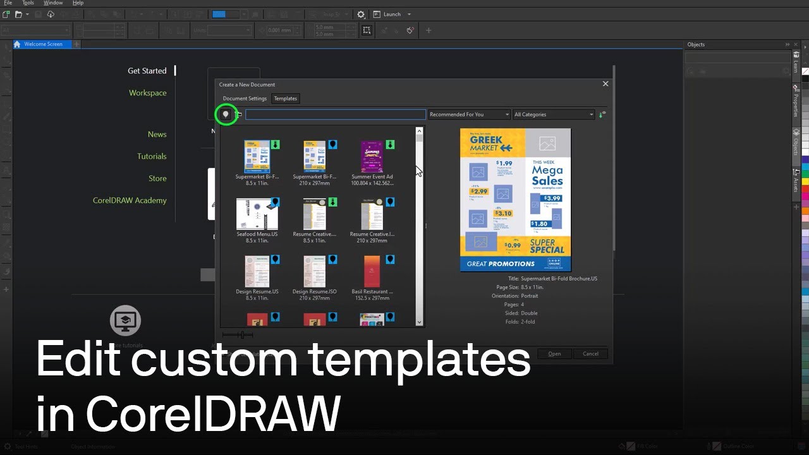Screen dimensions: 809x455
Task: Click the home icon on Welcome Screen tab
Action: pyautogui.click(x=18, y=44)
